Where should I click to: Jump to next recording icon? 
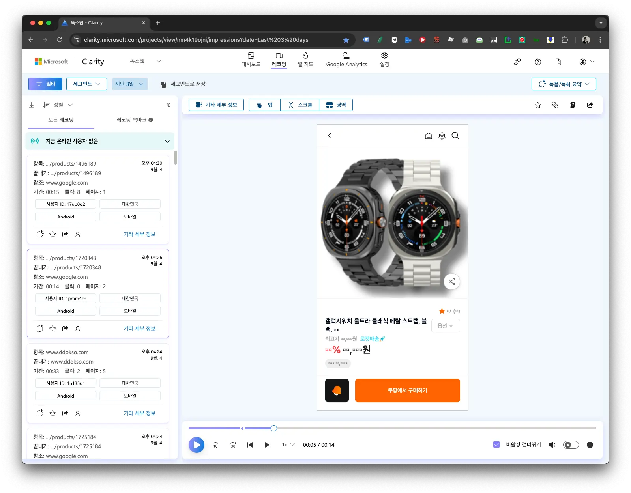[268, 445]
